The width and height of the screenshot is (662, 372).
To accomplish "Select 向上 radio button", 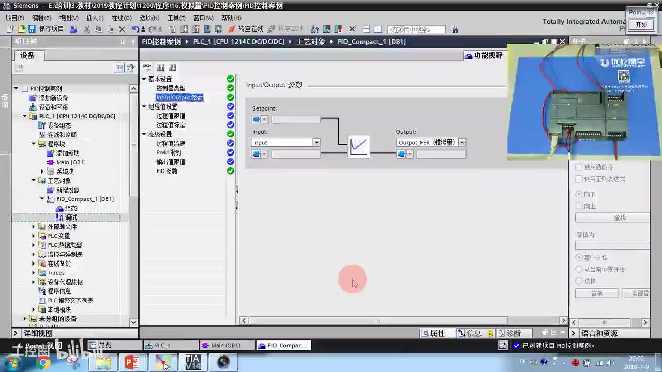I will pos(579,206).
